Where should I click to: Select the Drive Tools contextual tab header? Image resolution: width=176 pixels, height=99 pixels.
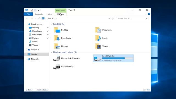(61, 10)
